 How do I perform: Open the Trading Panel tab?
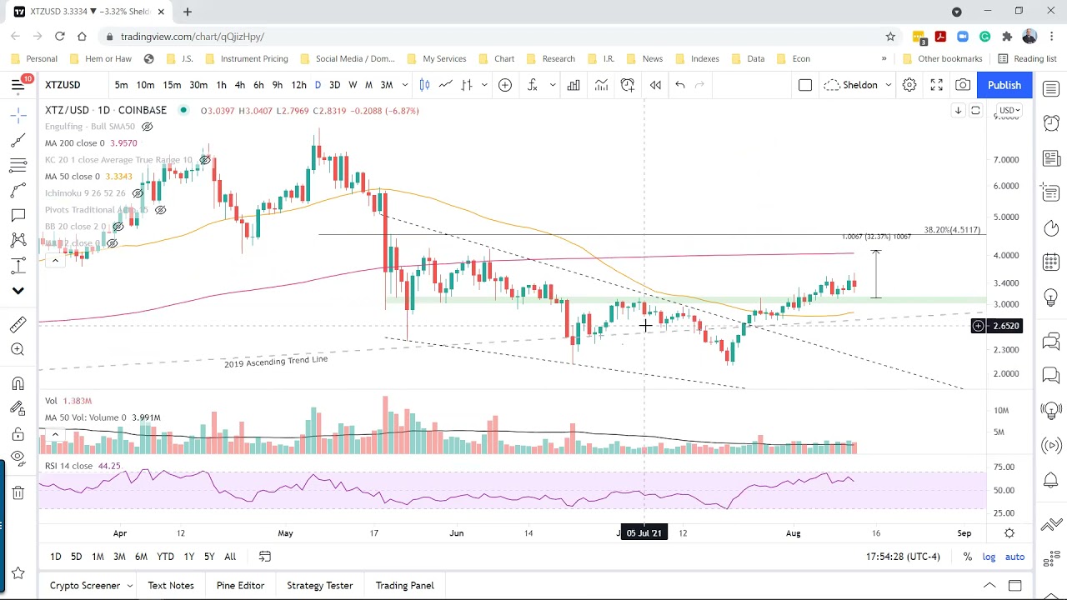pyautogui.click(x=404, y=586)
